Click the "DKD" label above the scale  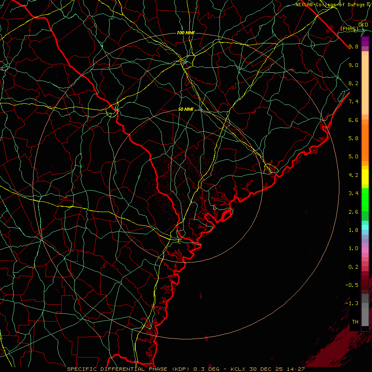[x=363, y=25]
